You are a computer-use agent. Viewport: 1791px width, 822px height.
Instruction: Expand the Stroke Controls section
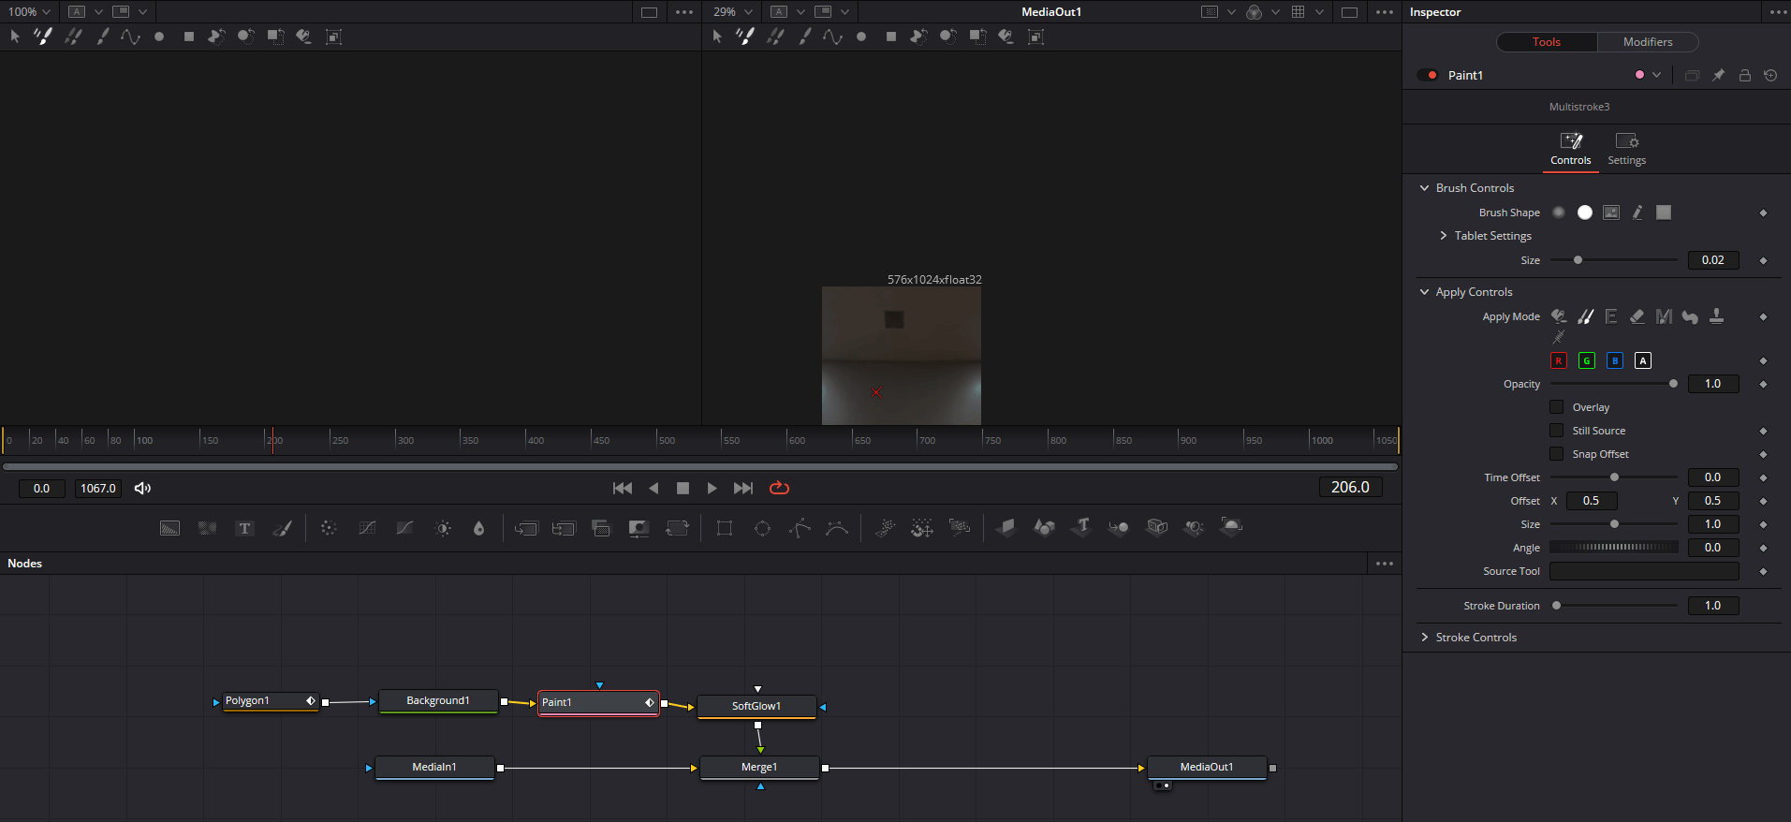(x=1425, y=638)
